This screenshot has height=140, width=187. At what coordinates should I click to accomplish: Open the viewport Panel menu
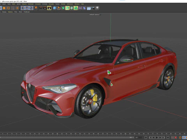pyautogui.click(x=20, y=12)
